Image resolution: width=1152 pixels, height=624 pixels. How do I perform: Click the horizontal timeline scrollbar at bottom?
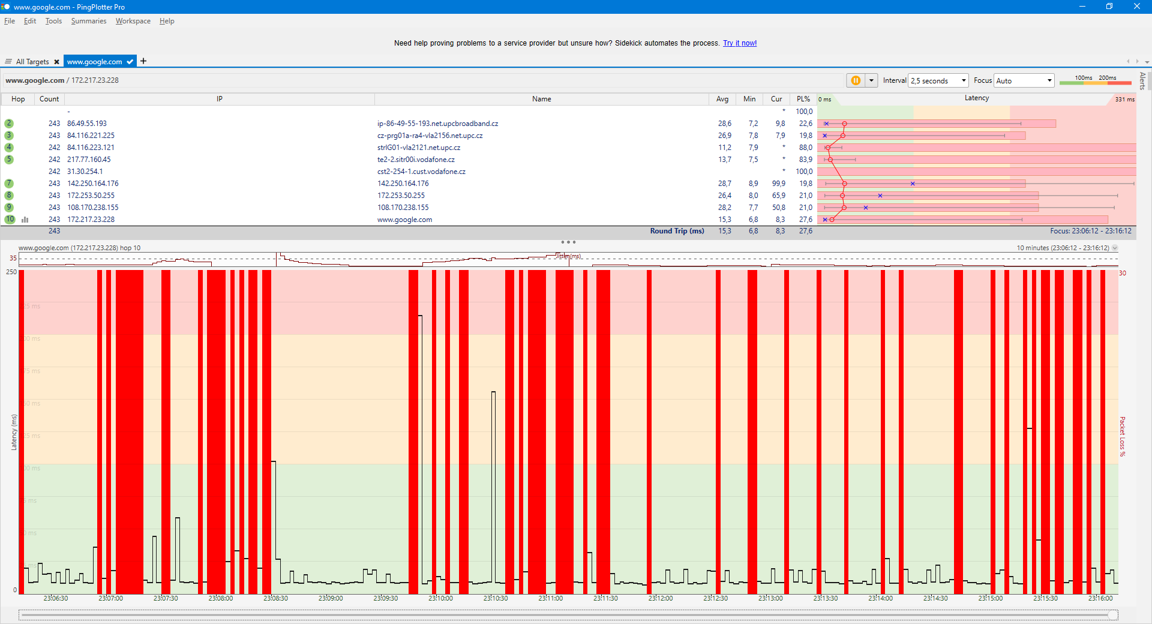coord(568,615)
